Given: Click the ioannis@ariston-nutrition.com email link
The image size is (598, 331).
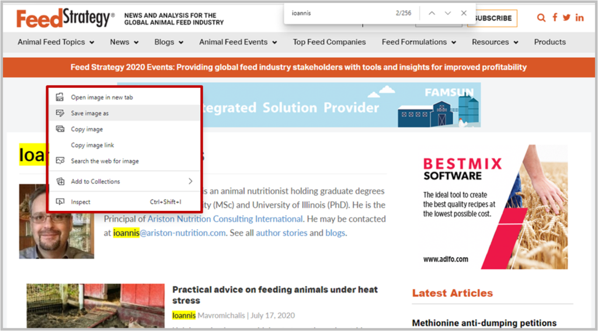Looking at the screenshot, I should 169,233.
